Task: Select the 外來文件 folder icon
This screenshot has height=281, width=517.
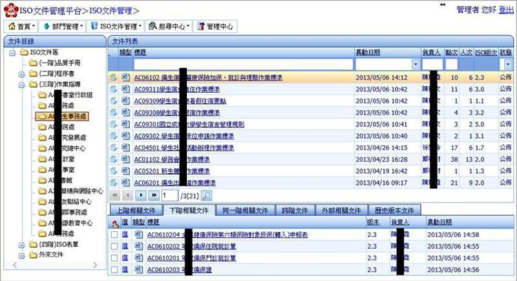Action: (x=33, y=255)
